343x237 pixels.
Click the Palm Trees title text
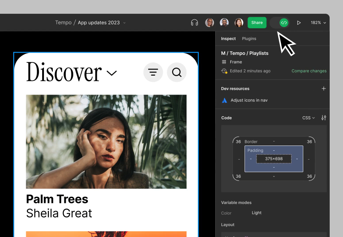(x=57, y=199)
